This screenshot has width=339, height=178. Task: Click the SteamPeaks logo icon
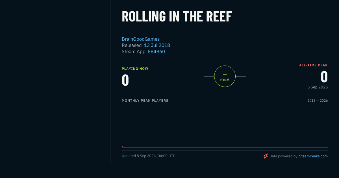coord(266,156)
